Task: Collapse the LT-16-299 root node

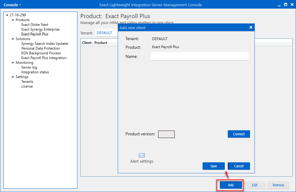Action: pyautogui.click(x=7, y=15)
